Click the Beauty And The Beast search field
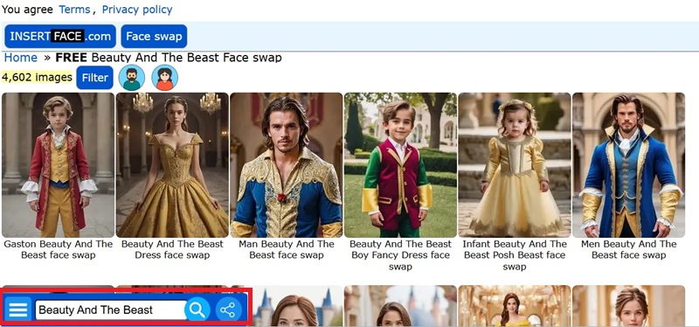Screen dimensions: 699x327 [111, 310]
